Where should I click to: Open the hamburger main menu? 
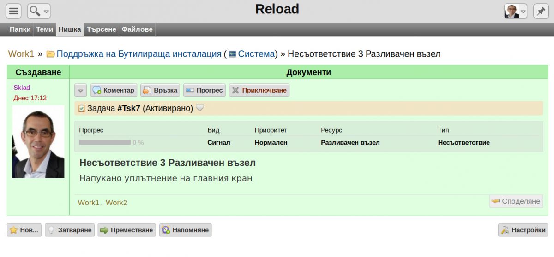[14, 11]
